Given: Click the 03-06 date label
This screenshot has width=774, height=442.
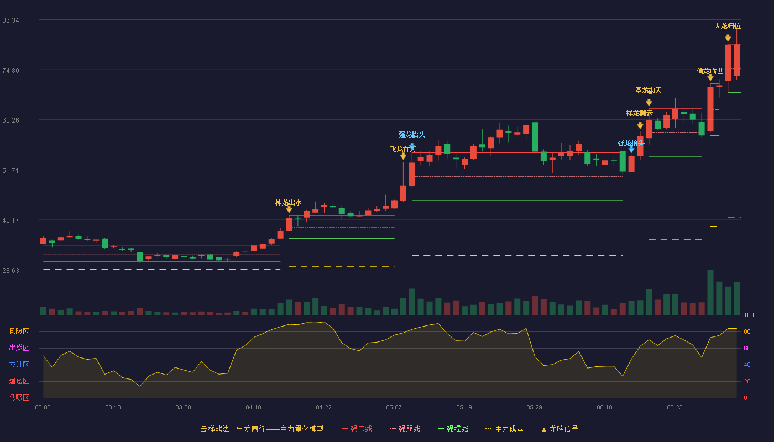Looking at the screenshot, I should (x=43, y=407).
